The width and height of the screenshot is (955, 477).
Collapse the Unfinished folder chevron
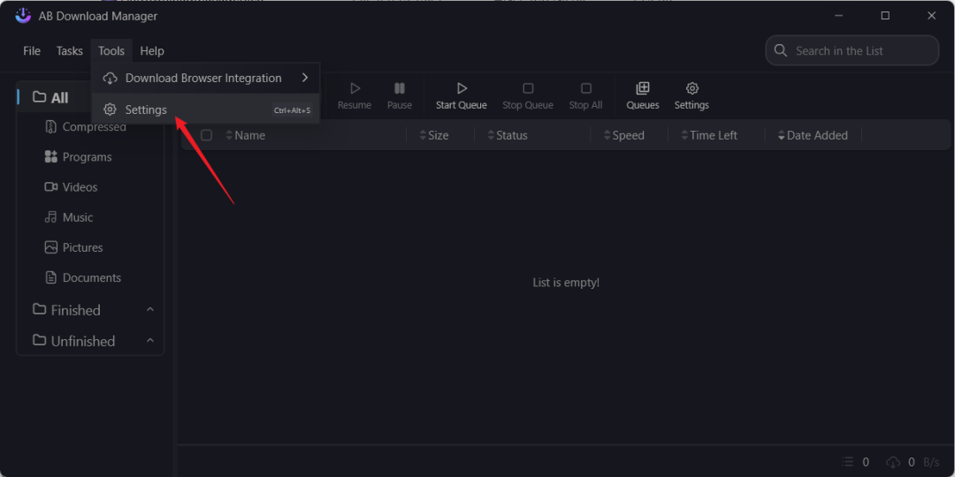(150, 340)
